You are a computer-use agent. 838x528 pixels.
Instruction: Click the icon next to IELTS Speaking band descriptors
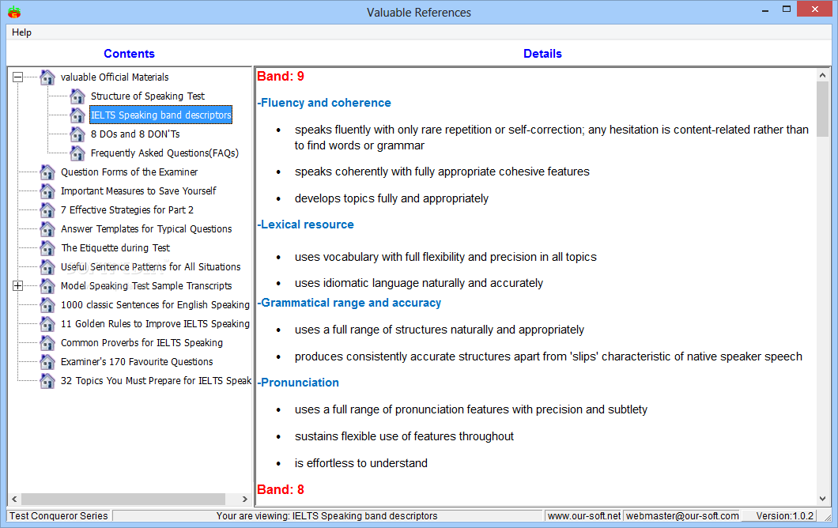(77, 115)
